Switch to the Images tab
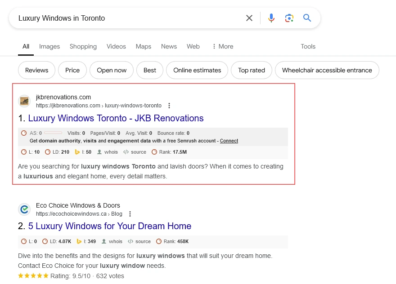This screenshot has height=284, width=396. coord(49,46)
